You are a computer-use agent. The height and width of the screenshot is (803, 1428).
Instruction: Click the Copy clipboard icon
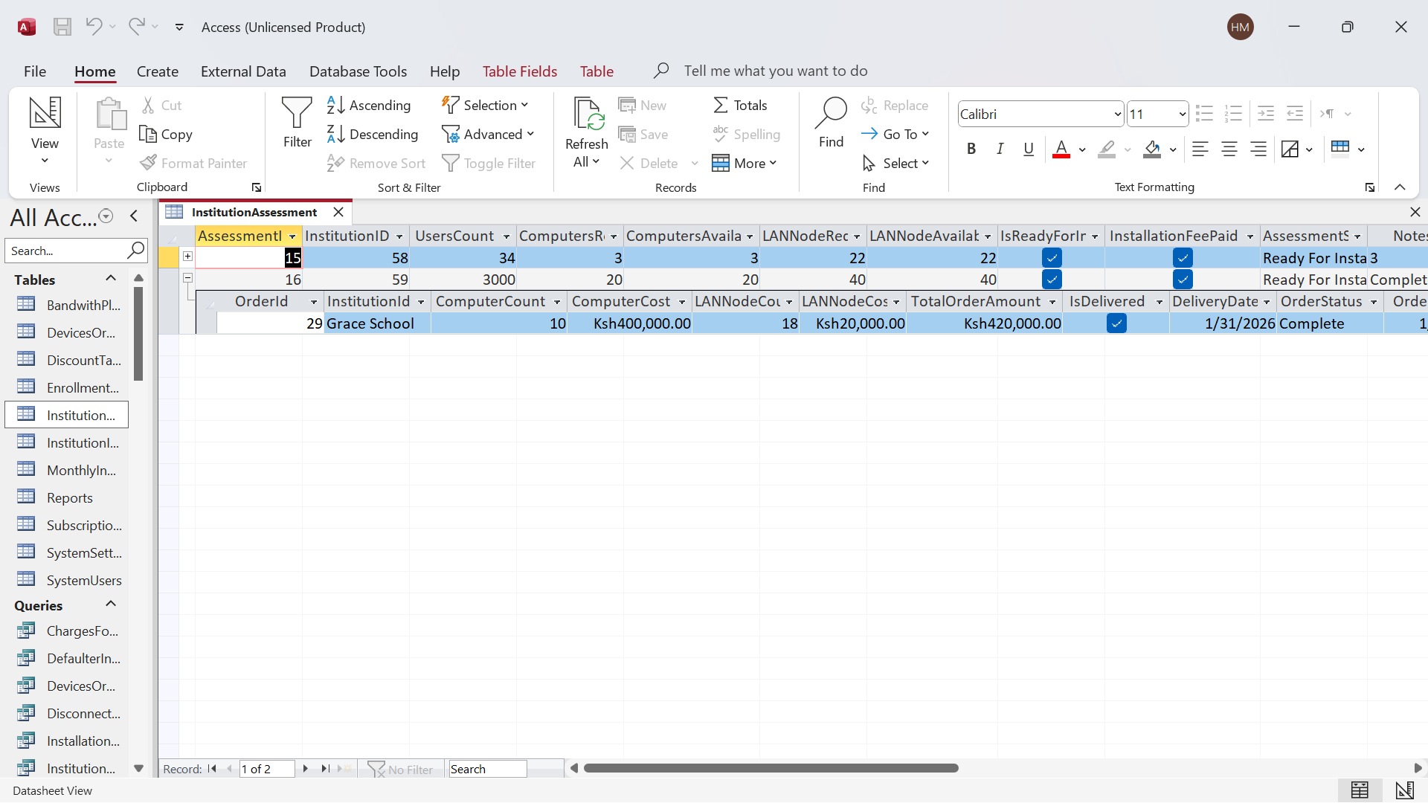coord(166,134)
